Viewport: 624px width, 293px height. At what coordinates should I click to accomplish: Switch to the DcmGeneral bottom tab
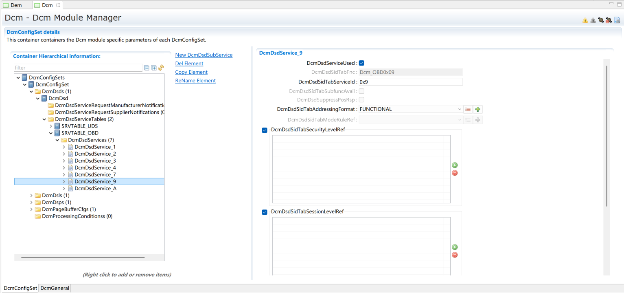click(55, 288)
